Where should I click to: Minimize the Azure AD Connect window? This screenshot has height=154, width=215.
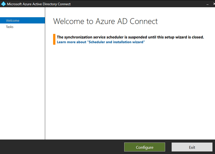(x=207, y=4)
